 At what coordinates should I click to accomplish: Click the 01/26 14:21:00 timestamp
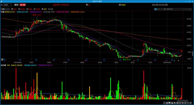160,5
